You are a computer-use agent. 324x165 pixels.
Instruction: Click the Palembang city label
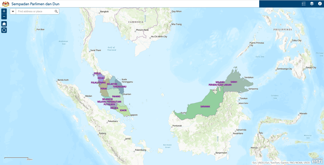pos(141,150)
